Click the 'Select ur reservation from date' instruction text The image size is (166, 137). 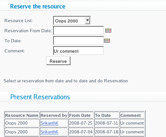point(66,81)
